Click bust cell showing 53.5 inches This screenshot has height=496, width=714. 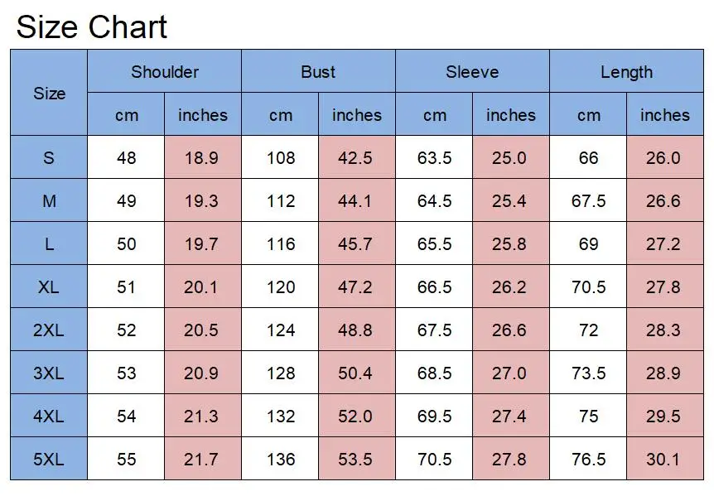pyautogui.click(x=355, y=459)
